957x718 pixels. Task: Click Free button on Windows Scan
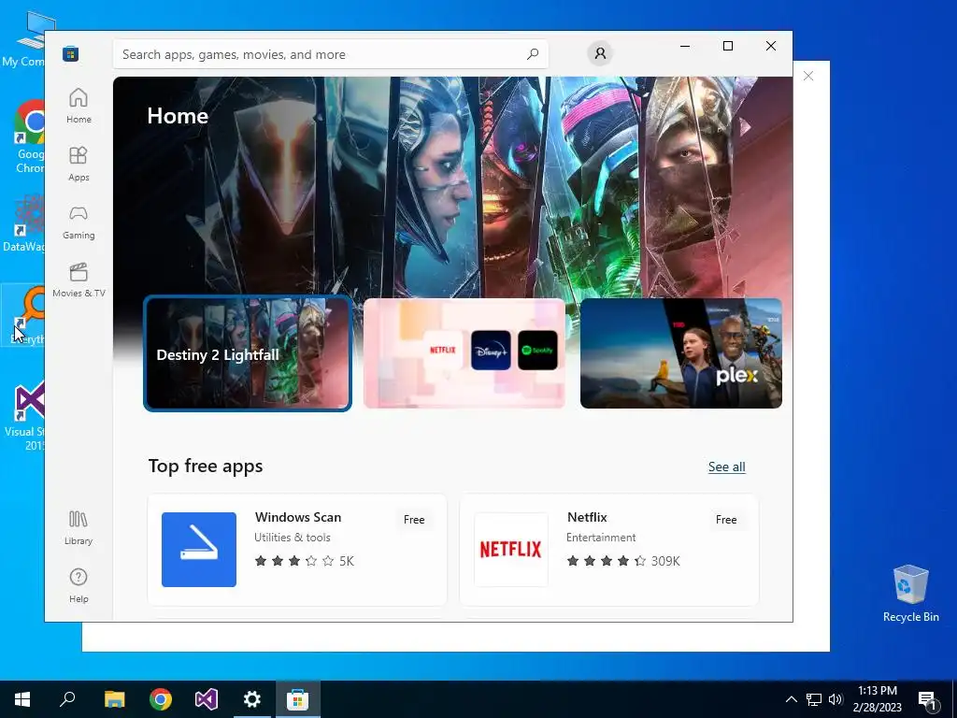414,520
